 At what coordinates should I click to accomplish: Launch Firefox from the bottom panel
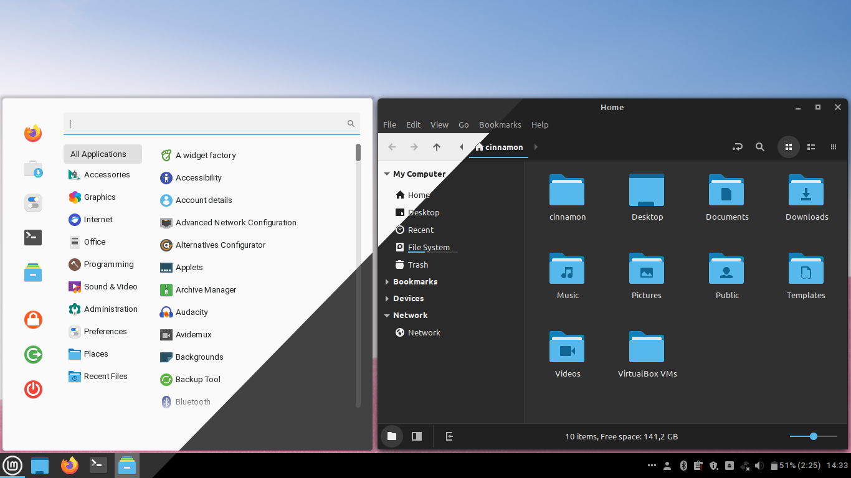(70, 466)
